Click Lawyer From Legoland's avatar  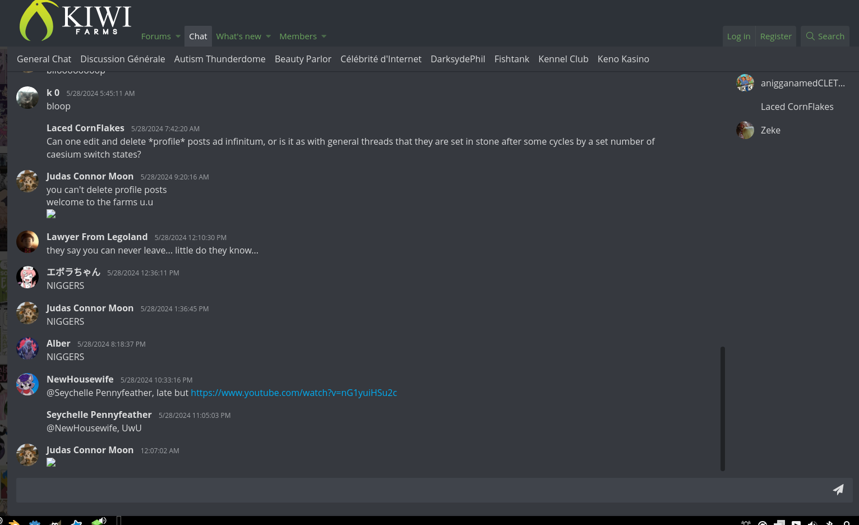click(x=27, y=242)
